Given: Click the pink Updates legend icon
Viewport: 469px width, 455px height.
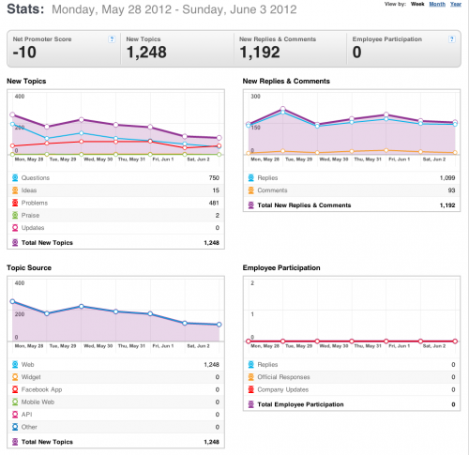Looking at the screenshot, I should (x=15, y=228).
